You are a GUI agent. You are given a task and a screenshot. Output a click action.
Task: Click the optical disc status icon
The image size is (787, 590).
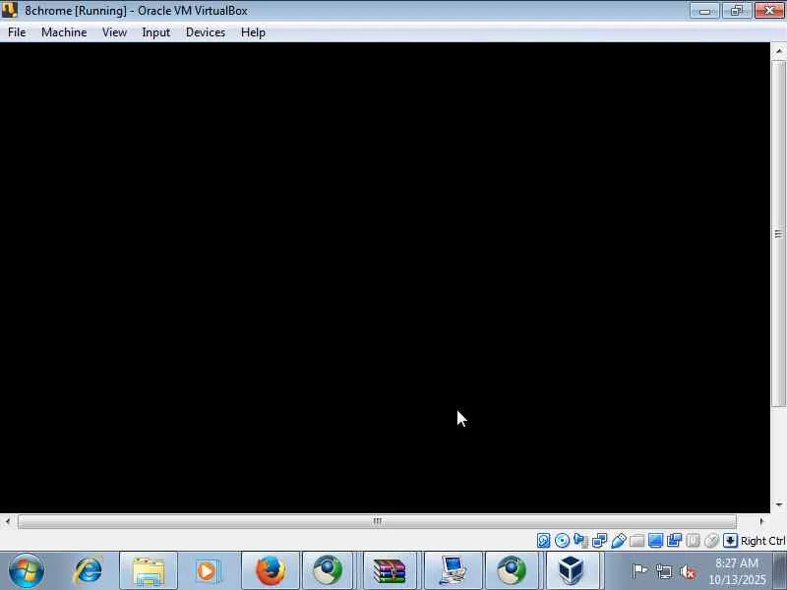point(562,540)
